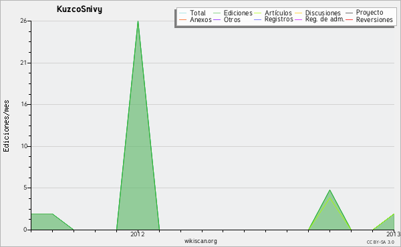Click the green Ediciones legend line
The height and width of the screenshot is (247, 401).
coord(217,13)
